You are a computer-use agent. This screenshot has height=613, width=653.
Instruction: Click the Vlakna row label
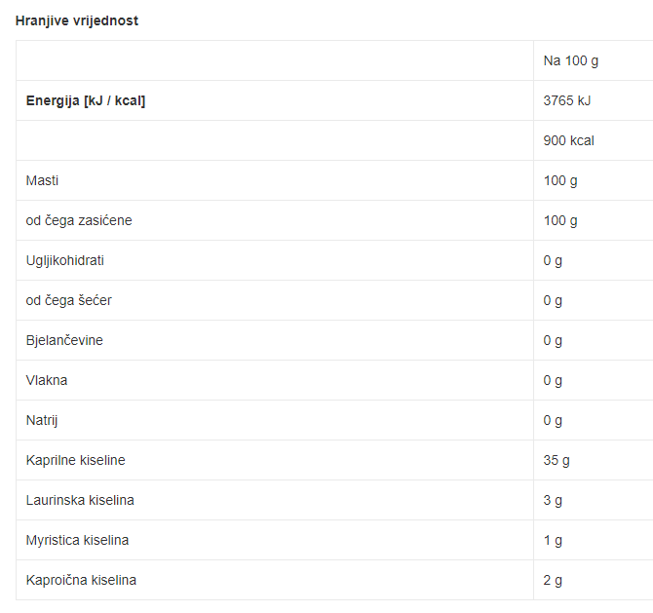[x=46, y=381]
